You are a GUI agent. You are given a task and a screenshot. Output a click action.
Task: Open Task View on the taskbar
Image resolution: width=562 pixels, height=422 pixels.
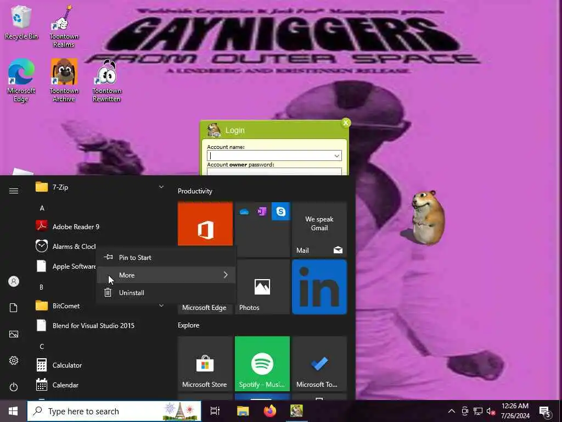pyautogui.click(x=215, y=411)
